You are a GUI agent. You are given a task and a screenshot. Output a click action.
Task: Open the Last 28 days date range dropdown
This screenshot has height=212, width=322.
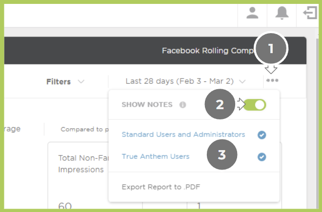click(x=181, y=81)
